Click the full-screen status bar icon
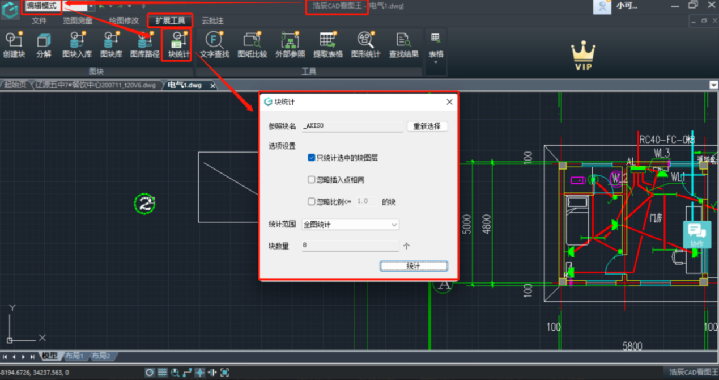The image size is (719, 380). click(225, 373)
